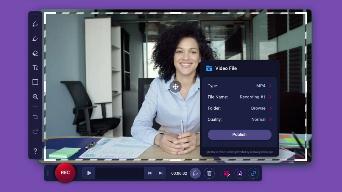The width and height of the screenshot is (342, 192).
Task: Click the Quality: label
Action: pyautogui.click(x=215, y=119)
